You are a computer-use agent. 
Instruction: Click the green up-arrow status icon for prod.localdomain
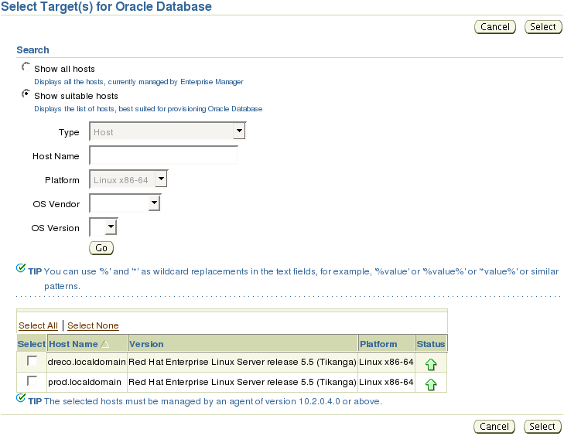pos(431,385)
